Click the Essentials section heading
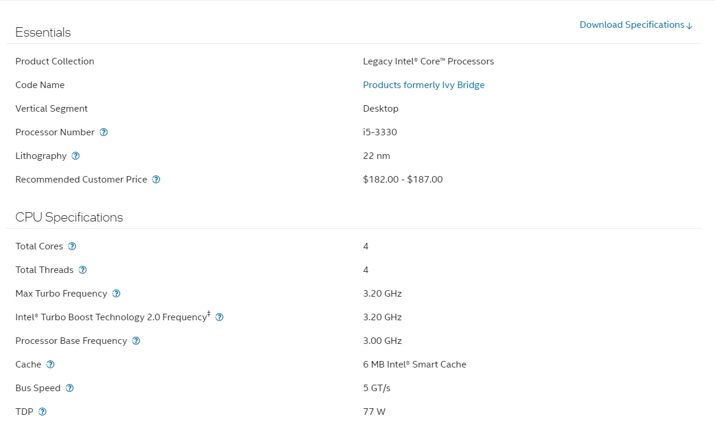Image resolution: width=715 pixels, height=439 pixels. [x=43, y=32]
